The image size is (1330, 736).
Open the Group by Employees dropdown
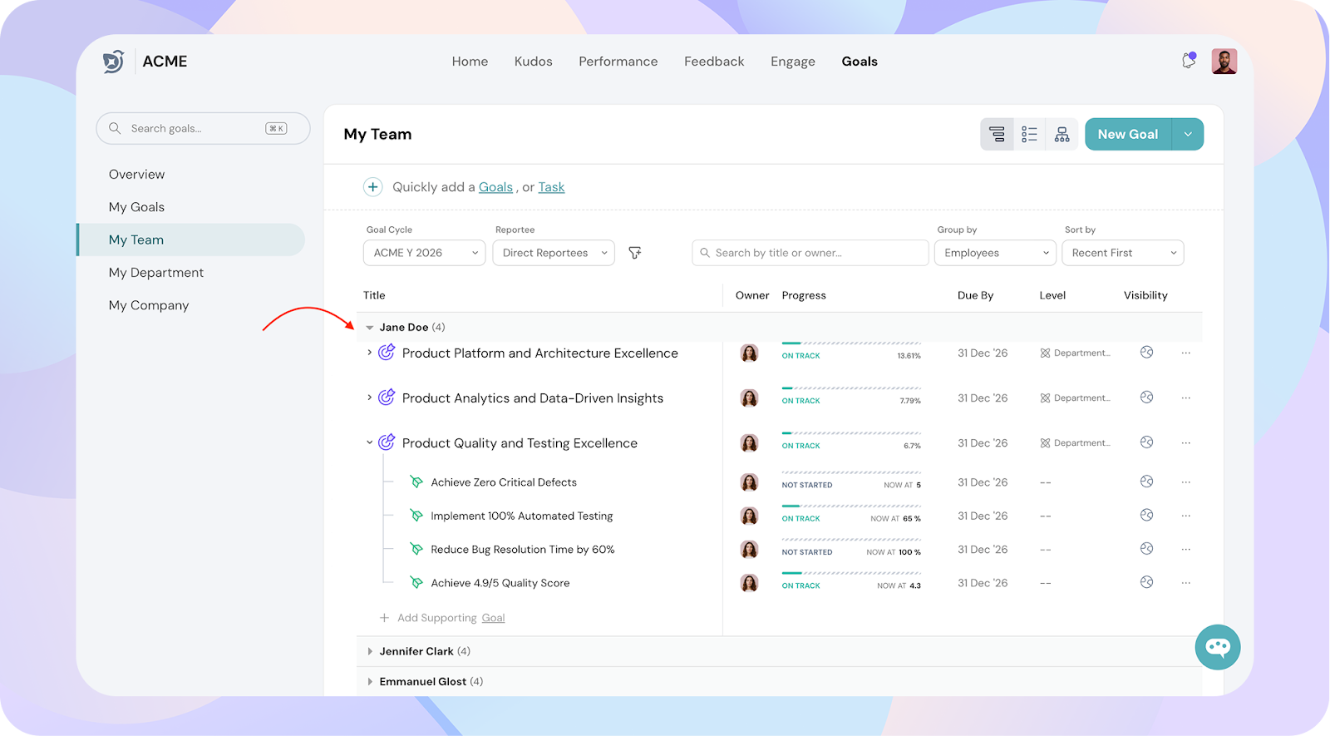(x=995, y=253)
